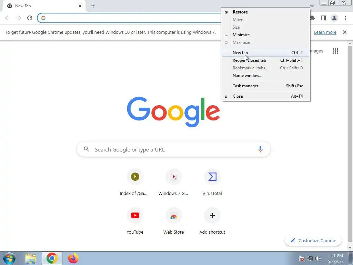
Task: Open the Index of /Ga... shortcut
Action: [135, 183]
